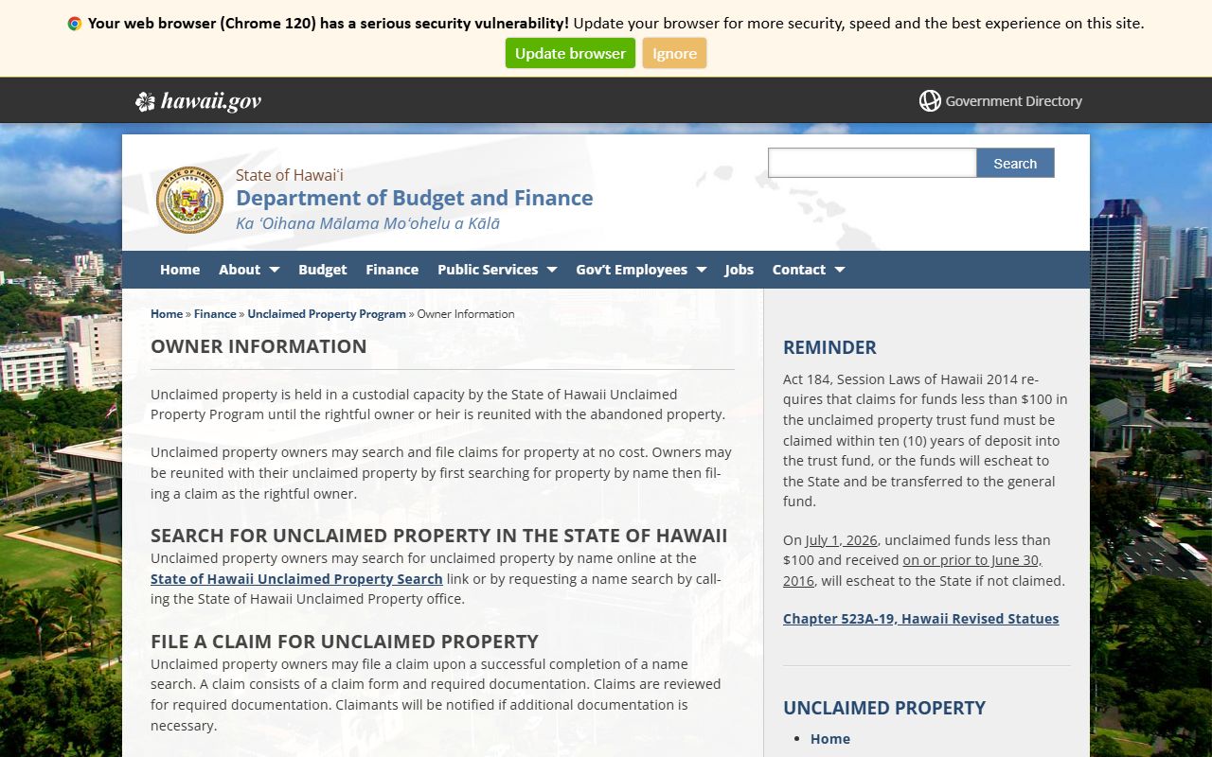Image resolution: width=1212 pixels, height=757 pixels.
Task: Open the Chapter 523A-19 Hawaii Revised Statues link
Action: tap(920, 619)
